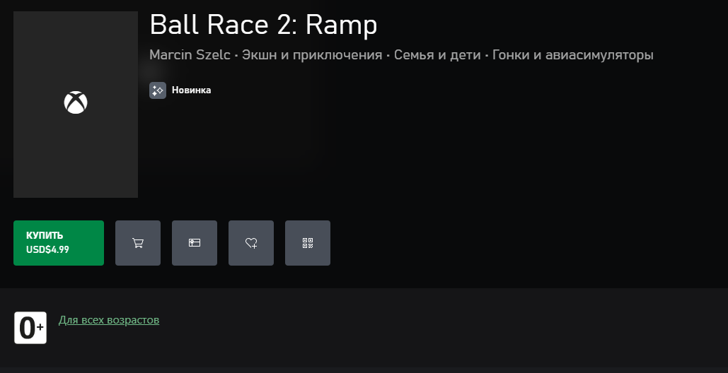This screenshot has width=728, height=373.
Task: Click the Новинка label text
Action: [191, 90]
